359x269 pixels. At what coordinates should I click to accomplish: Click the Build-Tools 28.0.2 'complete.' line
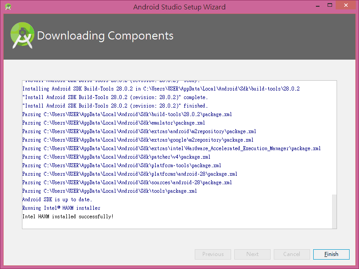pyautogui.click(x=115, y=97)
